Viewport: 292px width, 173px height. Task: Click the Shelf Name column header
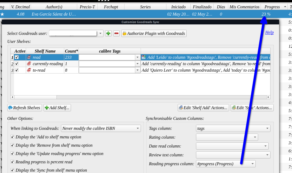(x=45, y=51)
